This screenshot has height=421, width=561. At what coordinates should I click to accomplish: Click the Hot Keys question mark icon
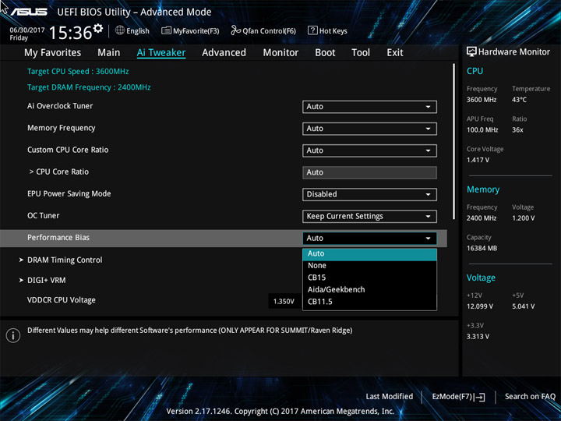point(312,30)
